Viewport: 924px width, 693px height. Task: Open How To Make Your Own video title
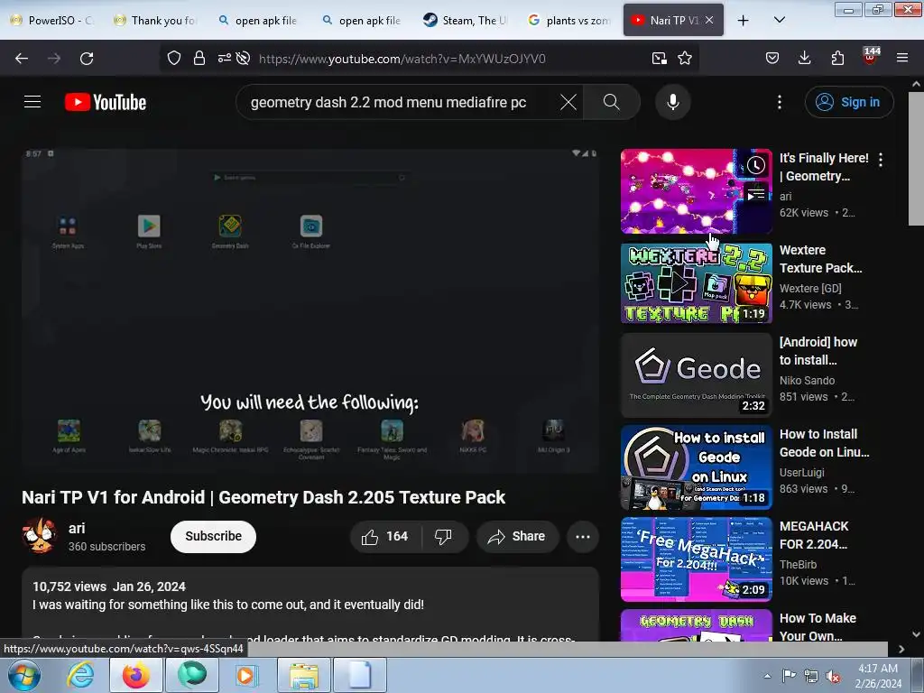click(x=818, y=627)
